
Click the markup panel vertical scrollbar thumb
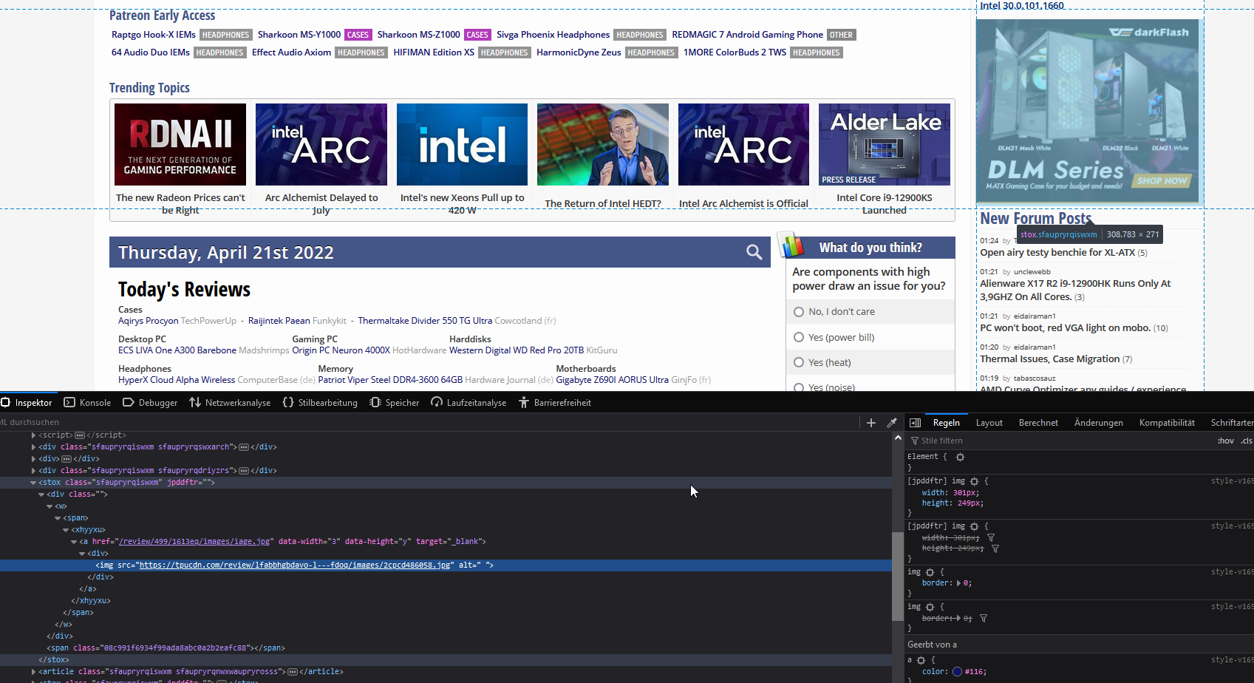(x=898, y=576)
